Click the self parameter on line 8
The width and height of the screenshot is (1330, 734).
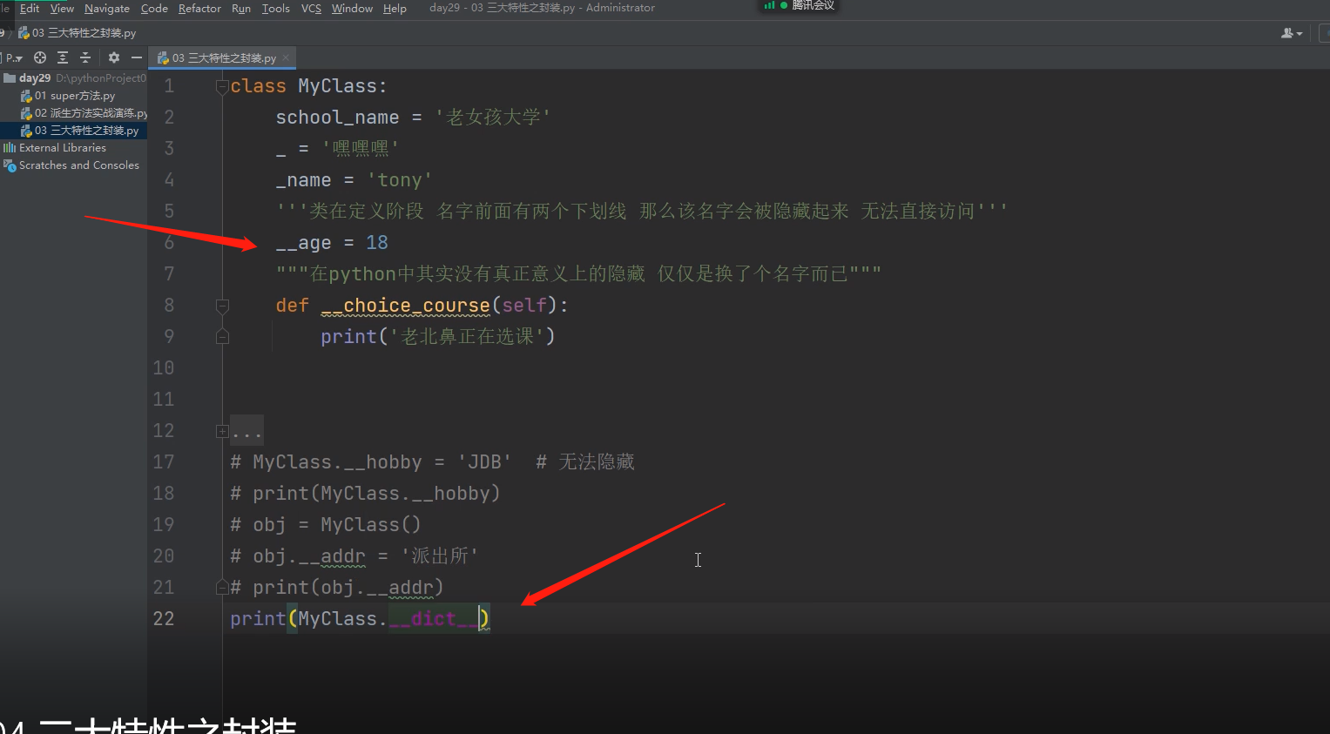click(524, 306)
